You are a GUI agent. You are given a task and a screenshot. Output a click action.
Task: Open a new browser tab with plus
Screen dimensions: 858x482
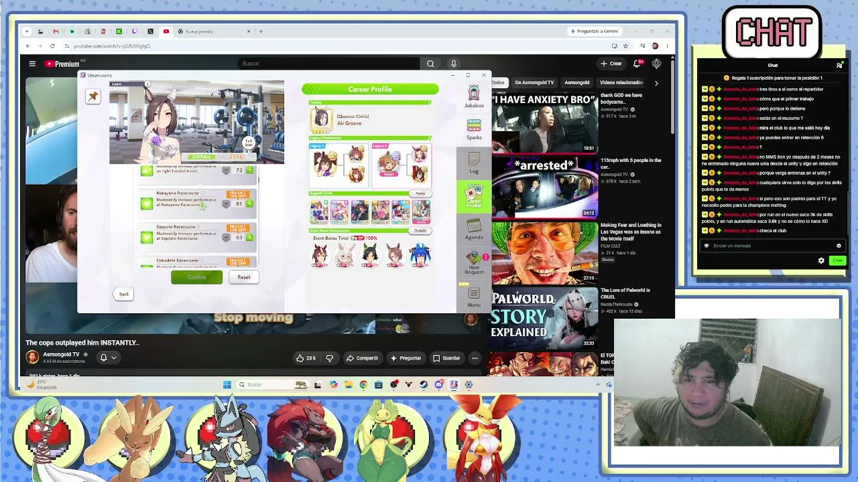point(261,31)
